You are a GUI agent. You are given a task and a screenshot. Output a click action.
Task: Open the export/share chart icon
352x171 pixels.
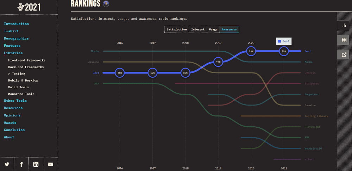[x=344, y=55]
